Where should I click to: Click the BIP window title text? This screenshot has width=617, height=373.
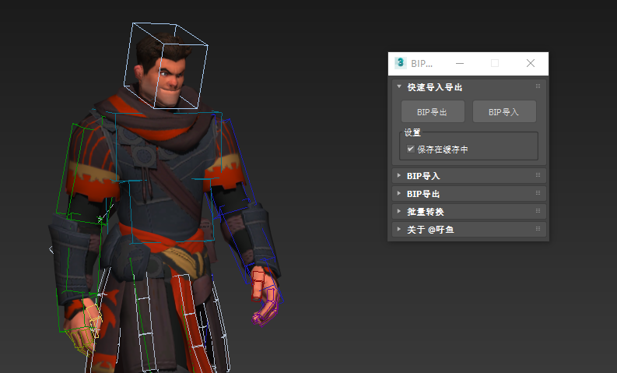point(421,63)
